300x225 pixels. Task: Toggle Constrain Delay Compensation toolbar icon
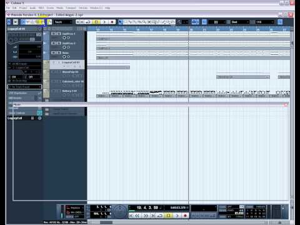16,22
